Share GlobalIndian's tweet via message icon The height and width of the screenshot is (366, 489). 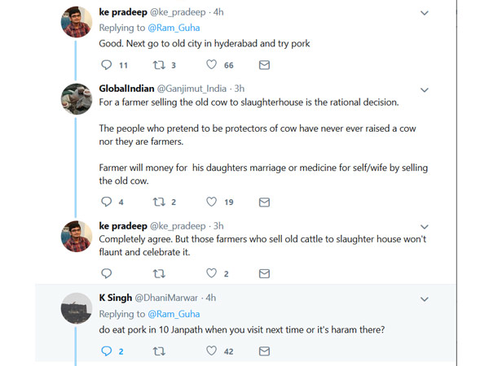point(264,202)
